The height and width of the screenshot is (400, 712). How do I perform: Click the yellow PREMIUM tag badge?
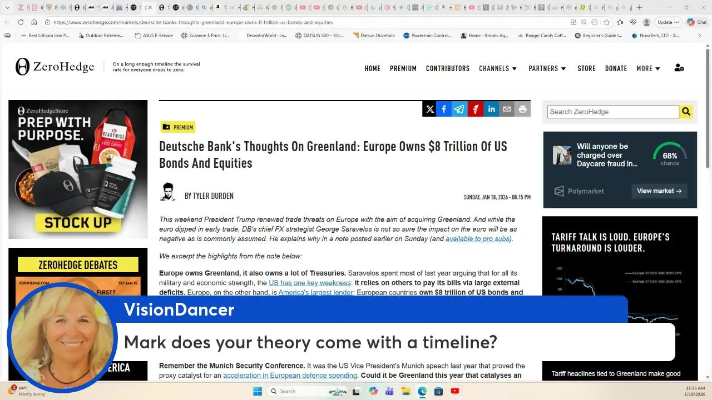click(177, 127)
